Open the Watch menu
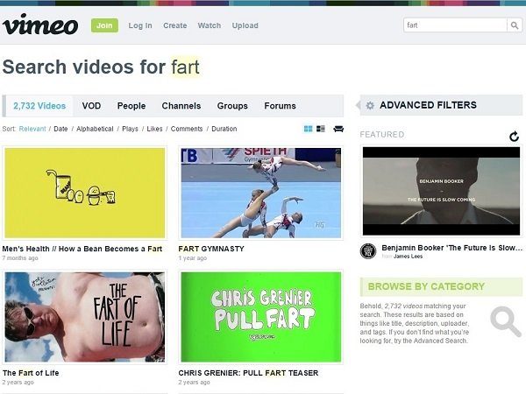 (x=210, y=25)
